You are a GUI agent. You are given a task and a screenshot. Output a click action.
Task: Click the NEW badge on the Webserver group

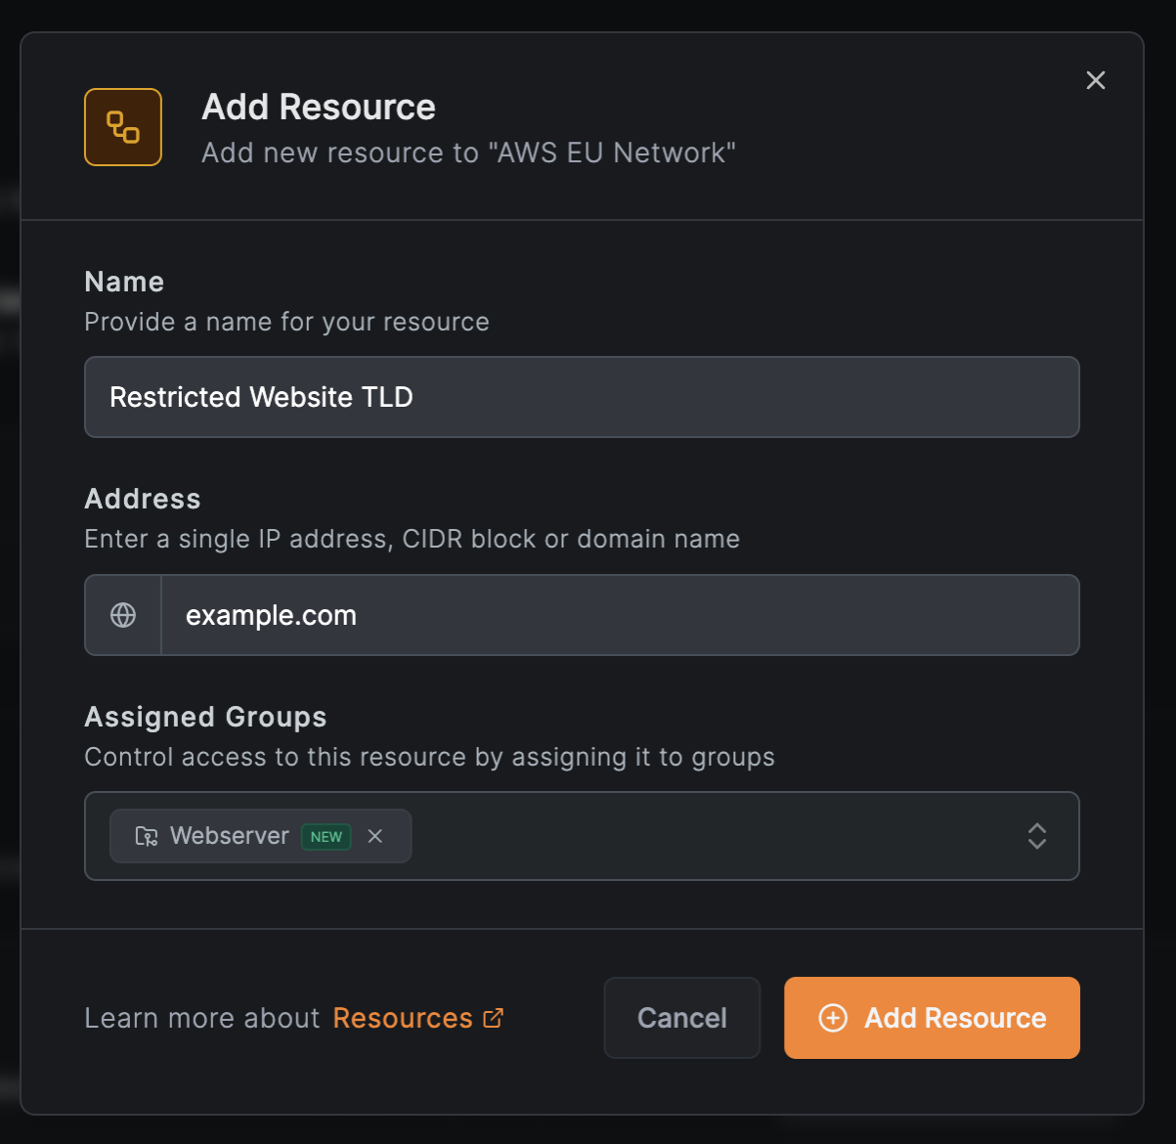tap(327, 836)
